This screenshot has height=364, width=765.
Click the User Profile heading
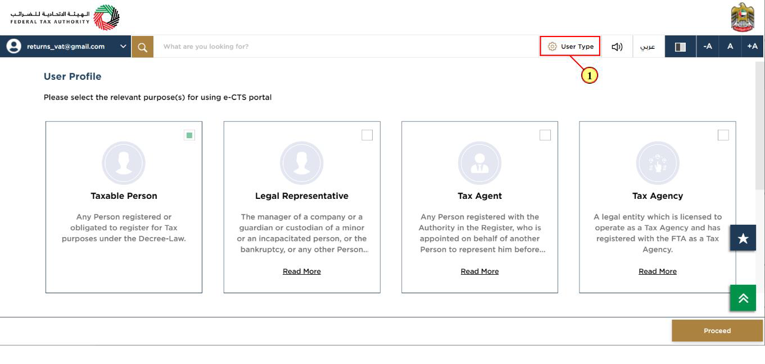pos(73,76)
